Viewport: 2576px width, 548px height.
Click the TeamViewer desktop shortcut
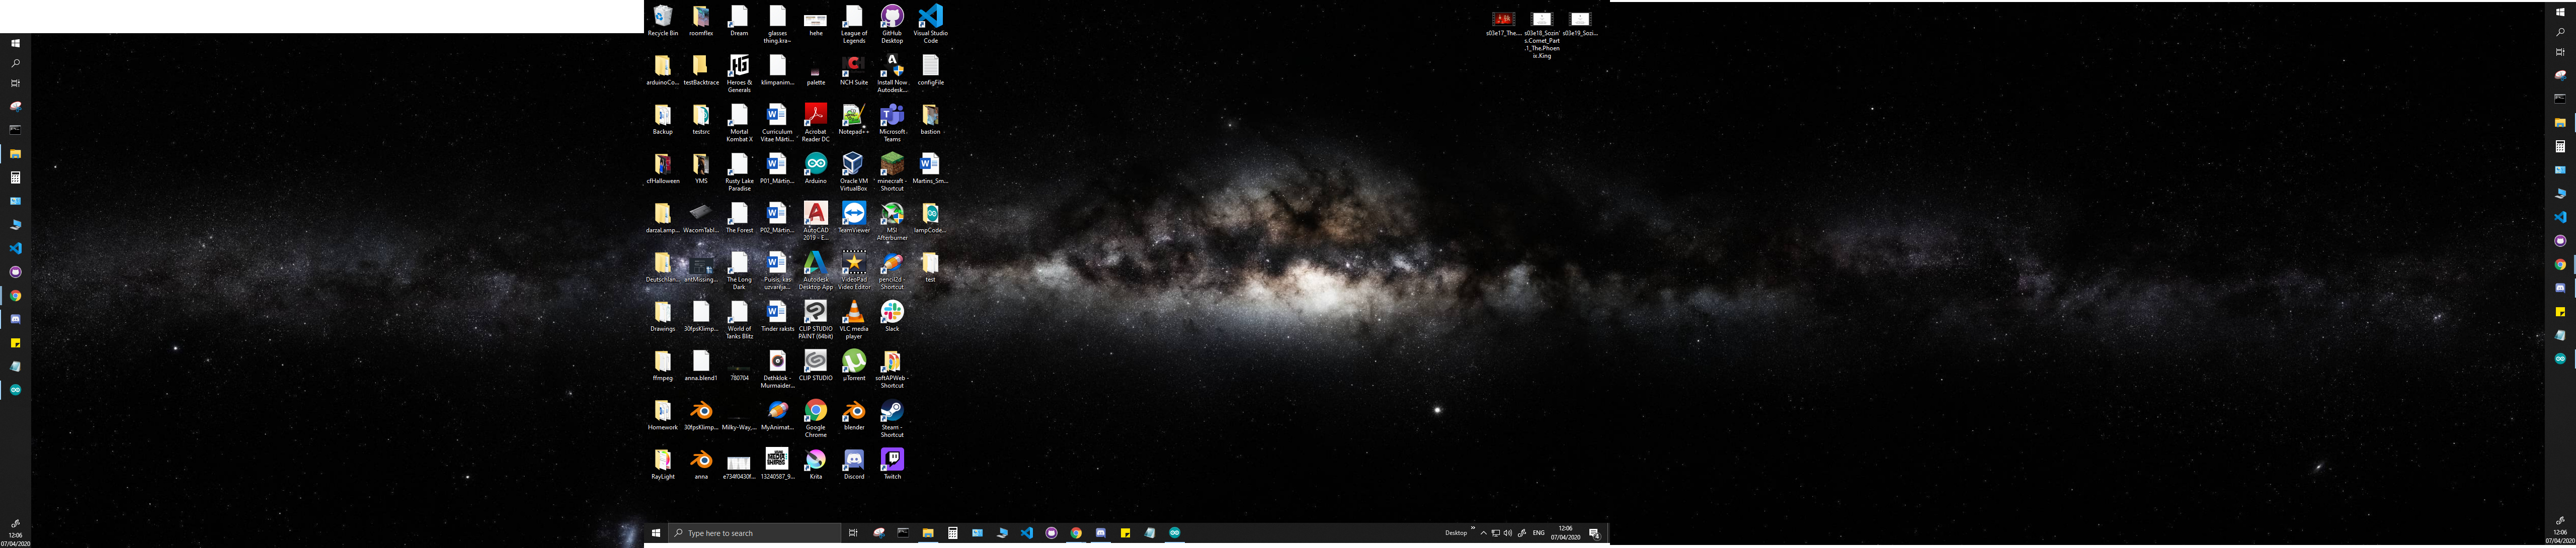click(853, 214)
